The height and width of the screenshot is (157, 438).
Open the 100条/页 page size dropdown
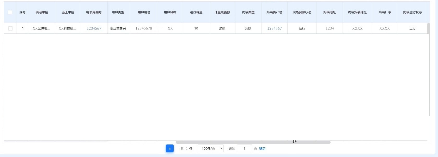tap(210, 149)
